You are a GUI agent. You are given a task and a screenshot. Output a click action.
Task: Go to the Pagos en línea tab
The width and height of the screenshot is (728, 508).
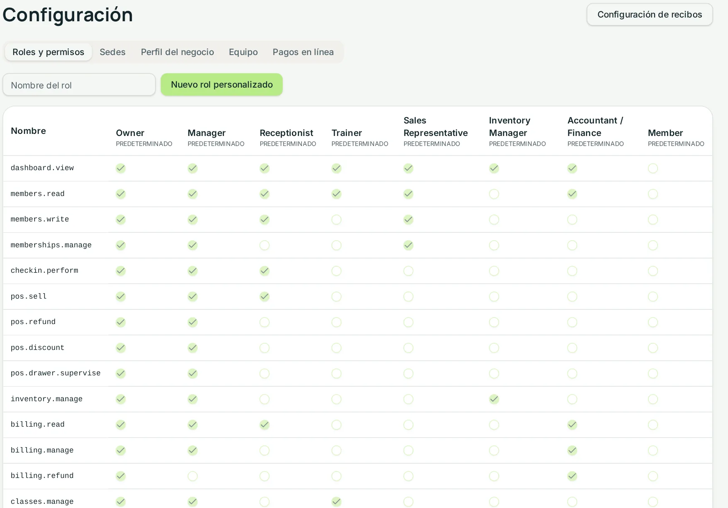[x=303, y=52]
